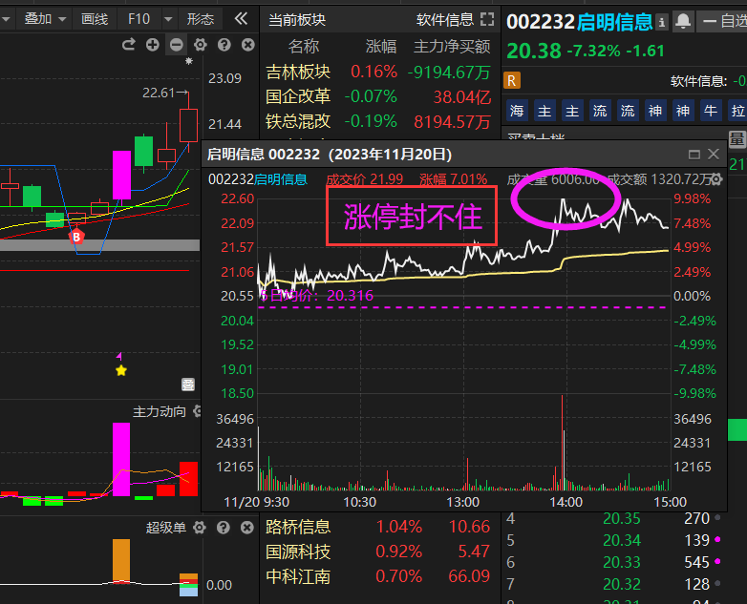Click order book price 20.34
This screenshot has width=747, height=604.
point(622,540)
